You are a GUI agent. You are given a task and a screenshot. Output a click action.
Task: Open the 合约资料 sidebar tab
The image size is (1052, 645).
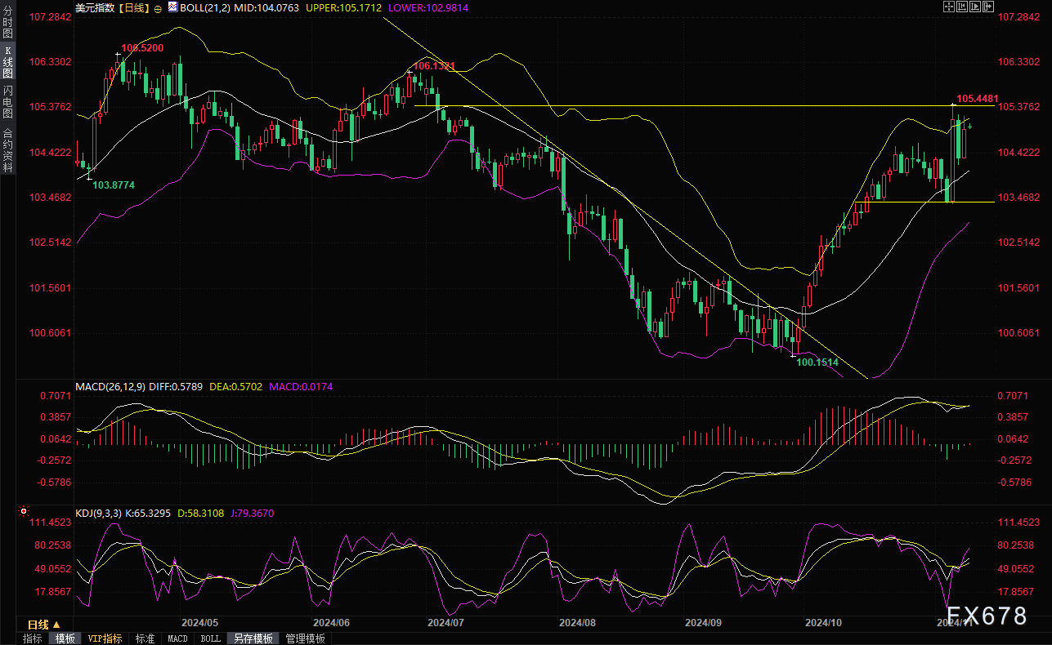point(7,149)
